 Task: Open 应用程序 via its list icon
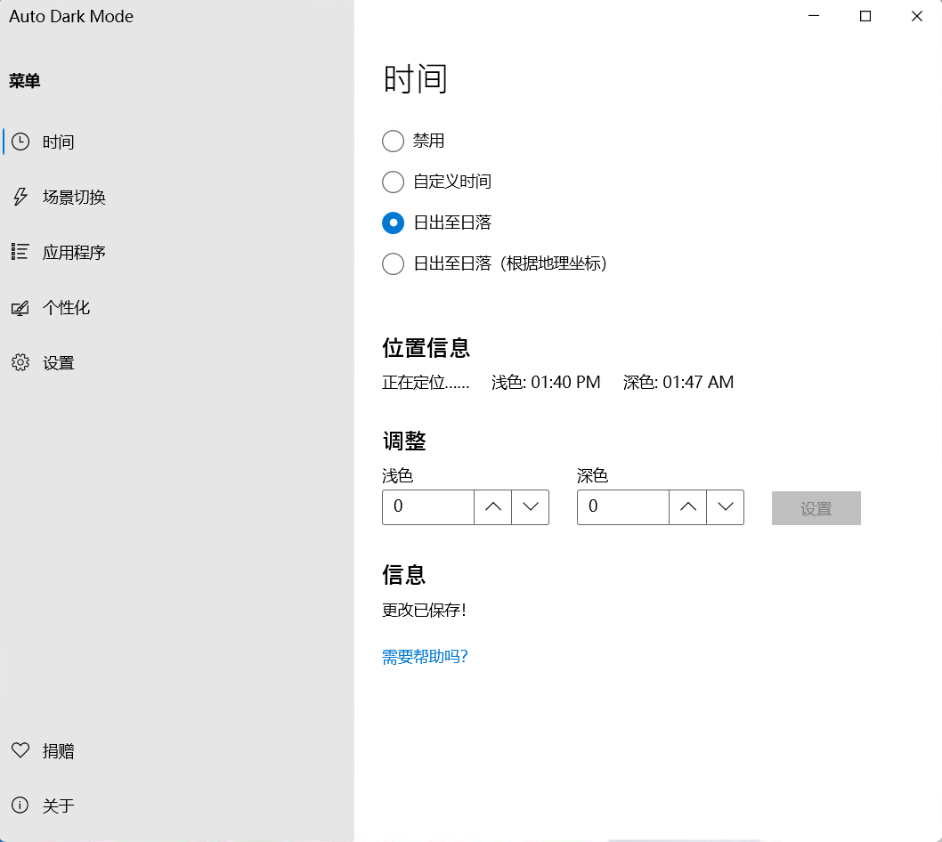point(20,252)
